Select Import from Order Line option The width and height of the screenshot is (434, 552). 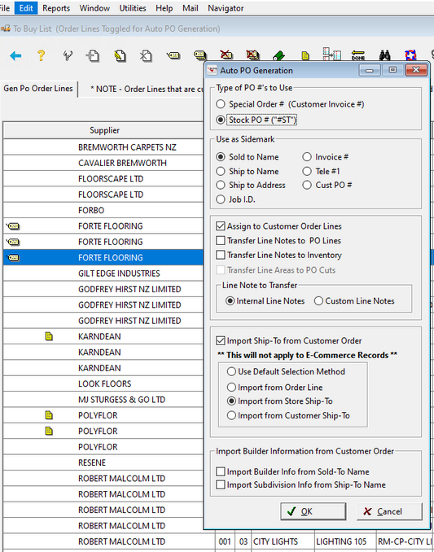231,388
